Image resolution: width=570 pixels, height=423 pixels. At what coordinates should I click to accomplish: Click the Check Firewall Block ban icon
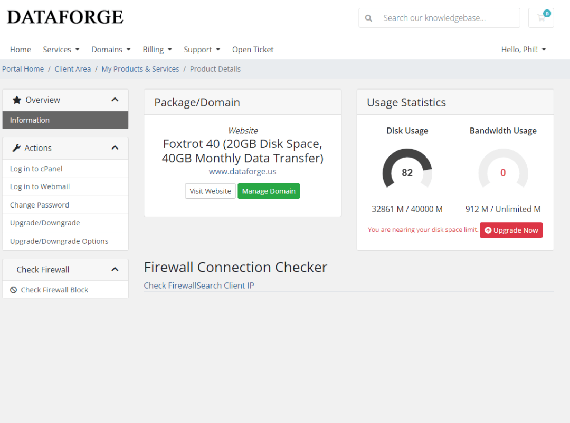tap(13, 290)
